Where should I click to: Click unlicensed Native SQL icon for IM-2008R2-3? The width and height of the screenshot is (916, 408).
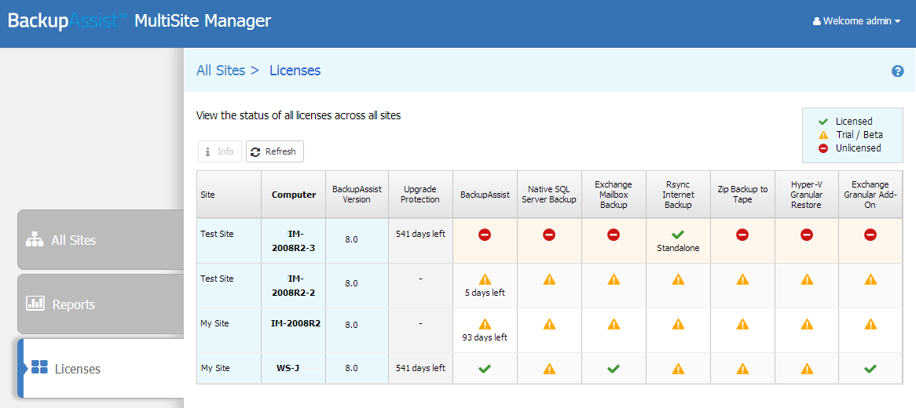[549, 235]
